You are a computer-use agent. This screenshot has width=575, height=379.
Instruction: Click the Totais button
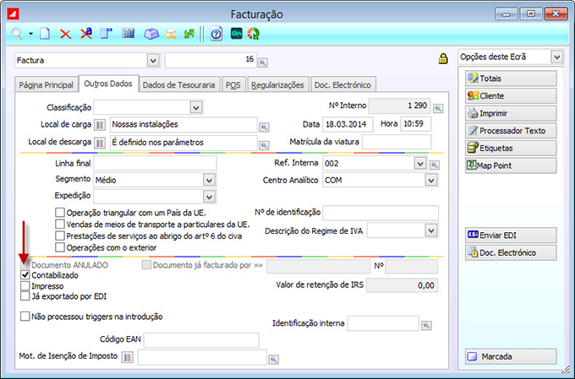pos(511,78)
